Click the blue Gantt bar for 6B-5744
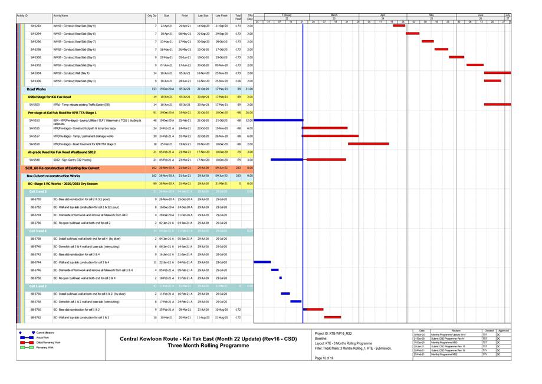The height and width of the screenshot is (384, 542). (x=262, y=262)
